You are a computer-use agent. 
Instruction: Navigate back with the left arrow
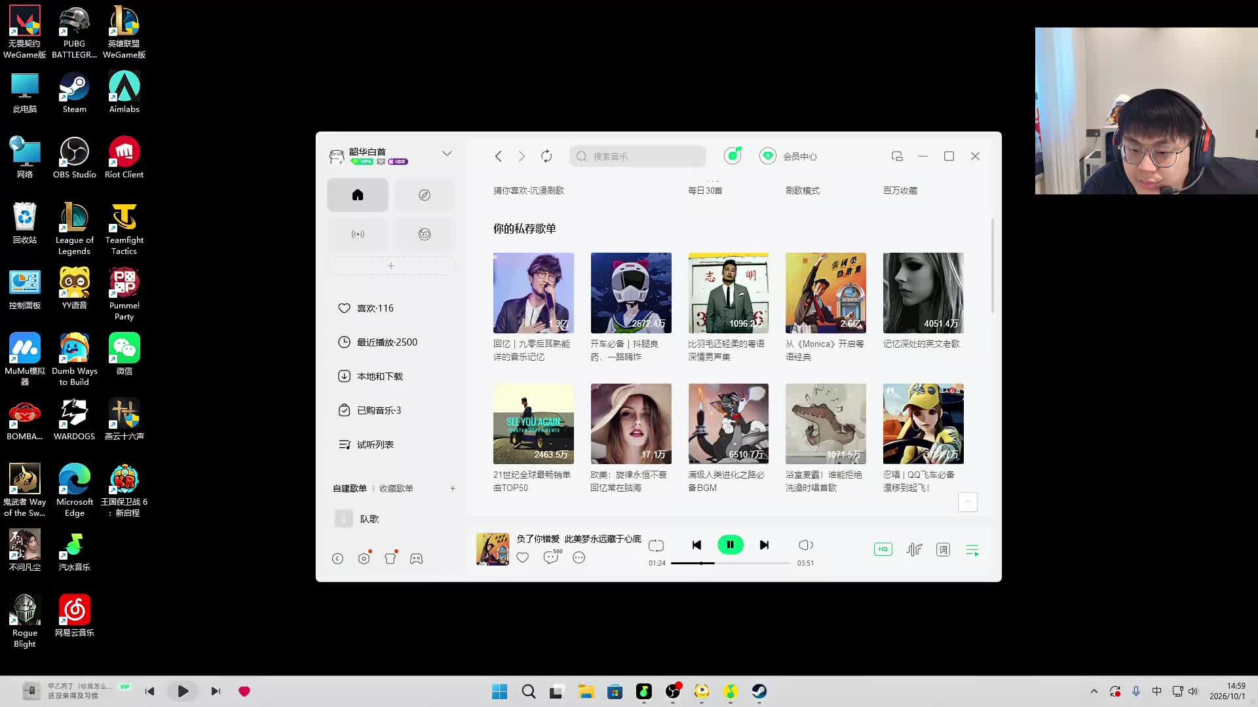click(x=499, y=156)
